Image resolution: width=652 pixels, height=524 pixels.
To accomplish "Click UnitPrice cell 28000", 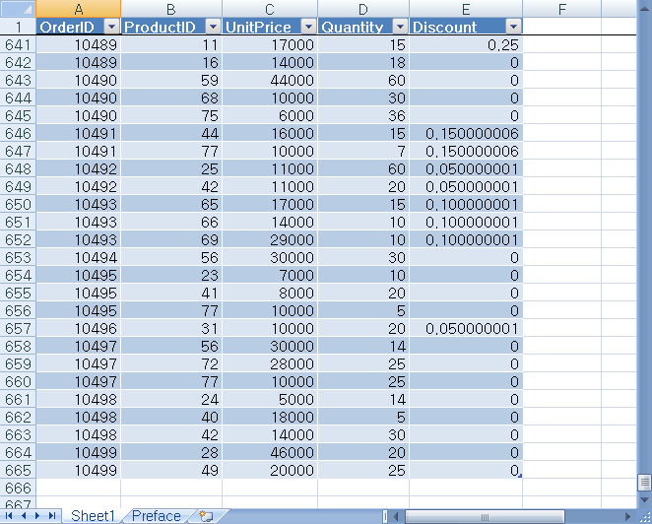I will coord(270,363).
